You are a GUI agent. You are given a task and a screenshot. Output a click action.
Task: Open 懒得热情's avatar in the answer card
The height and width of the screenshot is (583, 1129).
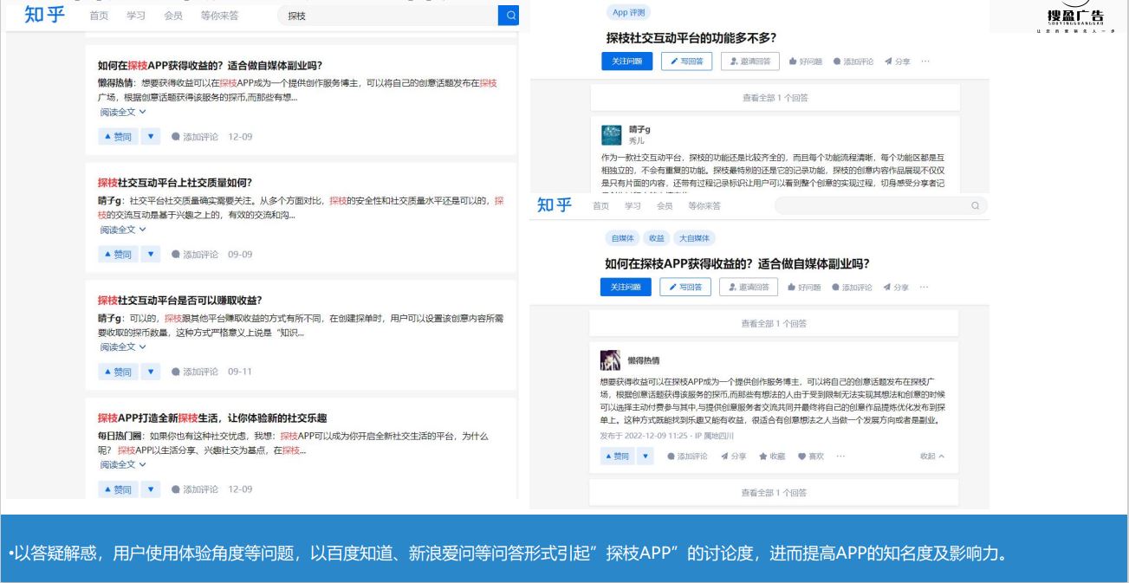pos(611,360)
